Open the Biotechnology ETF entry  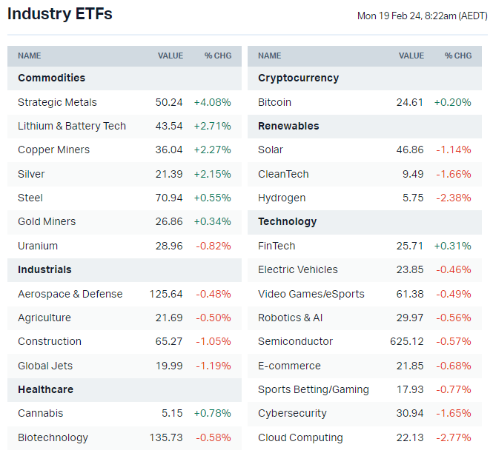(53, 437)
